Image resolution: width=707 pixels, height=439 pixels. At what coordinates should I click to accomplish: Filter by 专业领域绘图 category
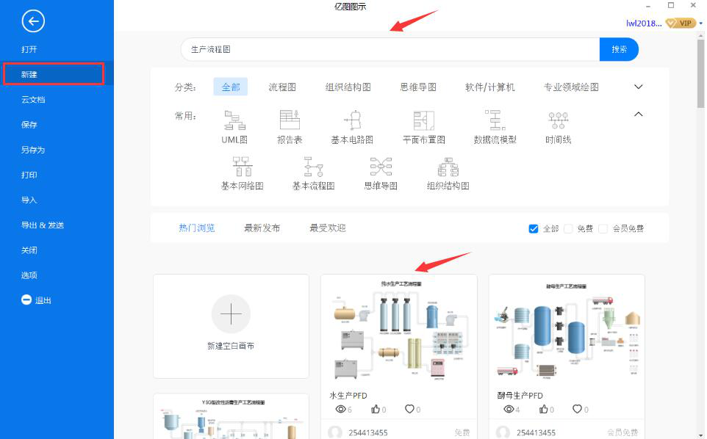point(571,87)
